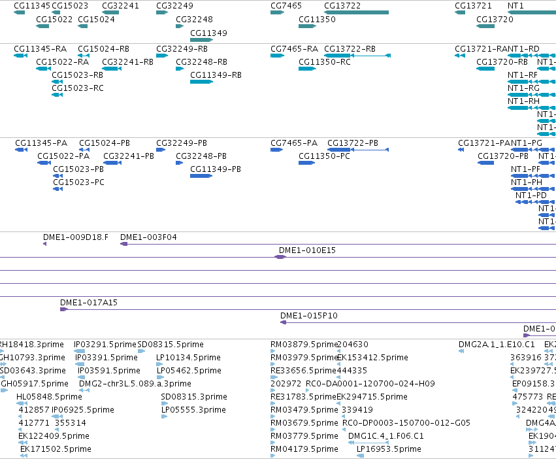Select gene CG32249 in gene track
This screenshot has height=459, width=556.
(x=161, y=12)
